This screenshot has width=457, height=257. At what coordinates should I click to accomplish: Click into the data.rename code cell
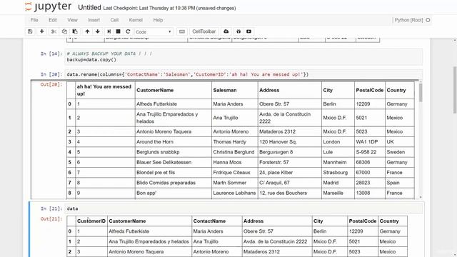(x=243, y=74)
